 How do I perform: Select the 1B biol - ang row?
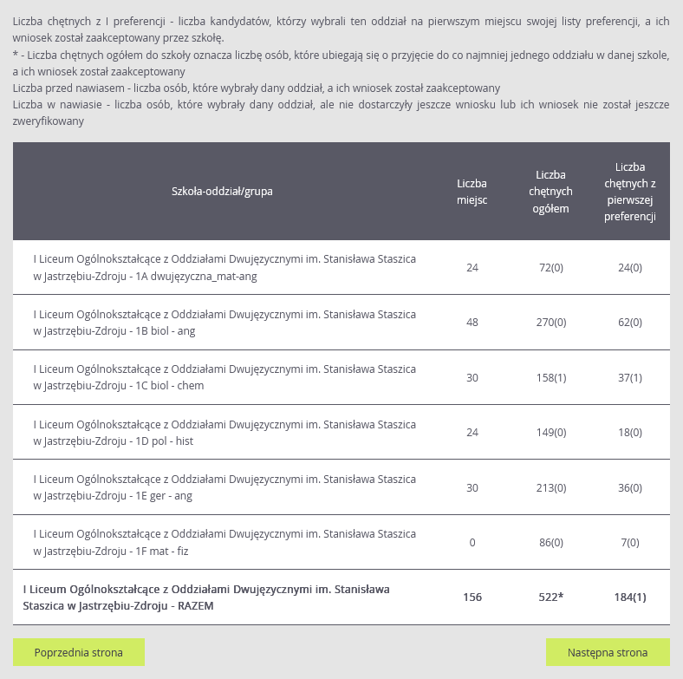[224, 323]
